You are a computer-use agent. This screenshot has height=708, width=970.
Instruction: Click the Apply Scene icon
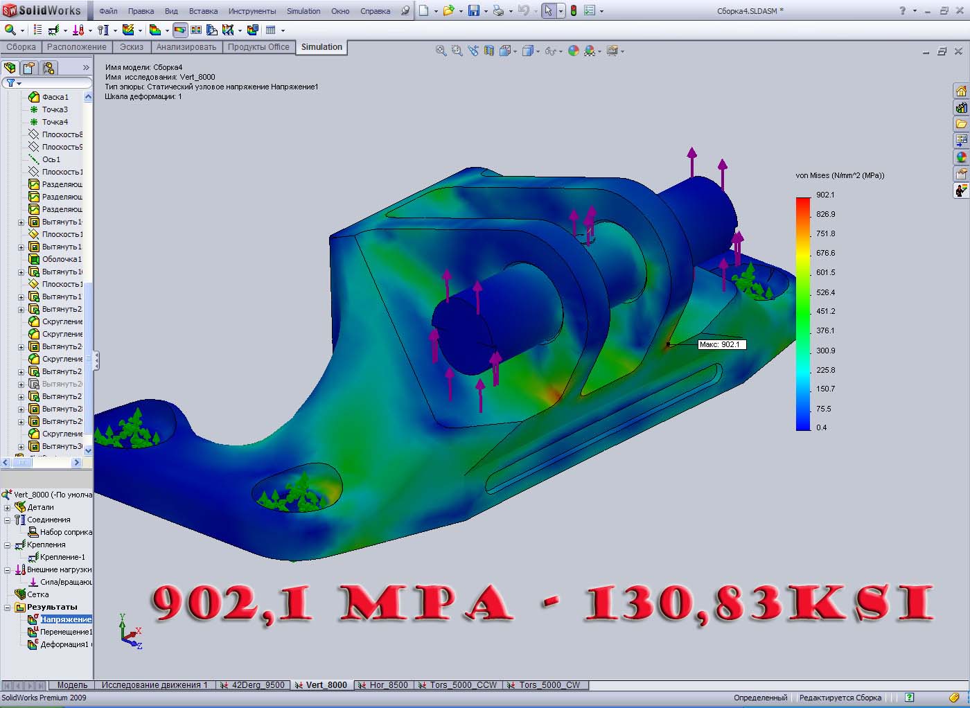coord(590,51)
